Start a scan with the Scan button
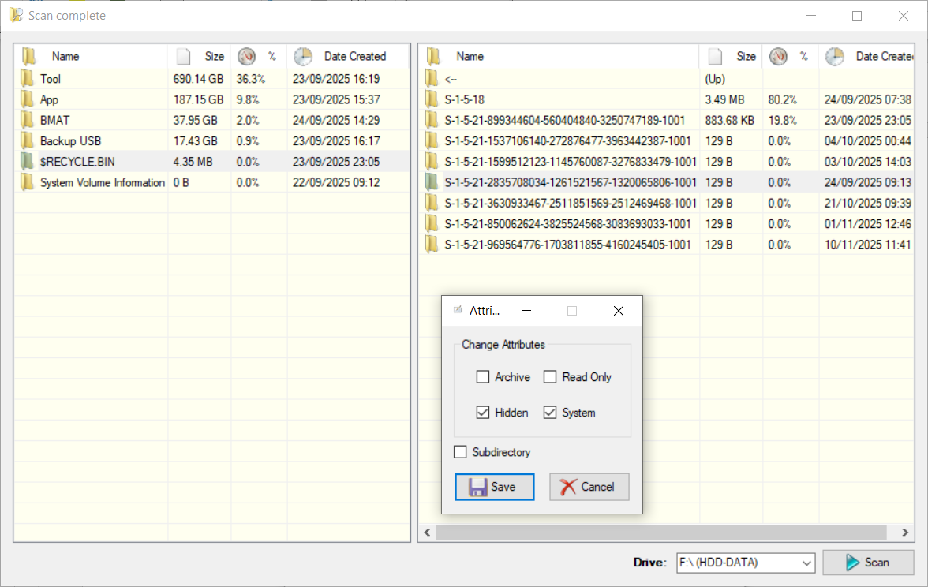The height and width of the screenshot is (587, 928). (x=868, y=563)
